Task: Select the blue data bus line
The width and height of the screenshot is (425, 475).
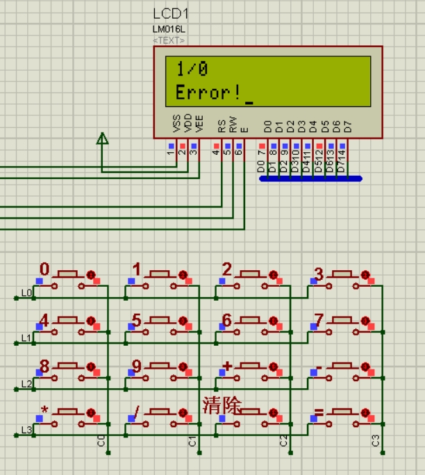Action: (x=311, y=178)
